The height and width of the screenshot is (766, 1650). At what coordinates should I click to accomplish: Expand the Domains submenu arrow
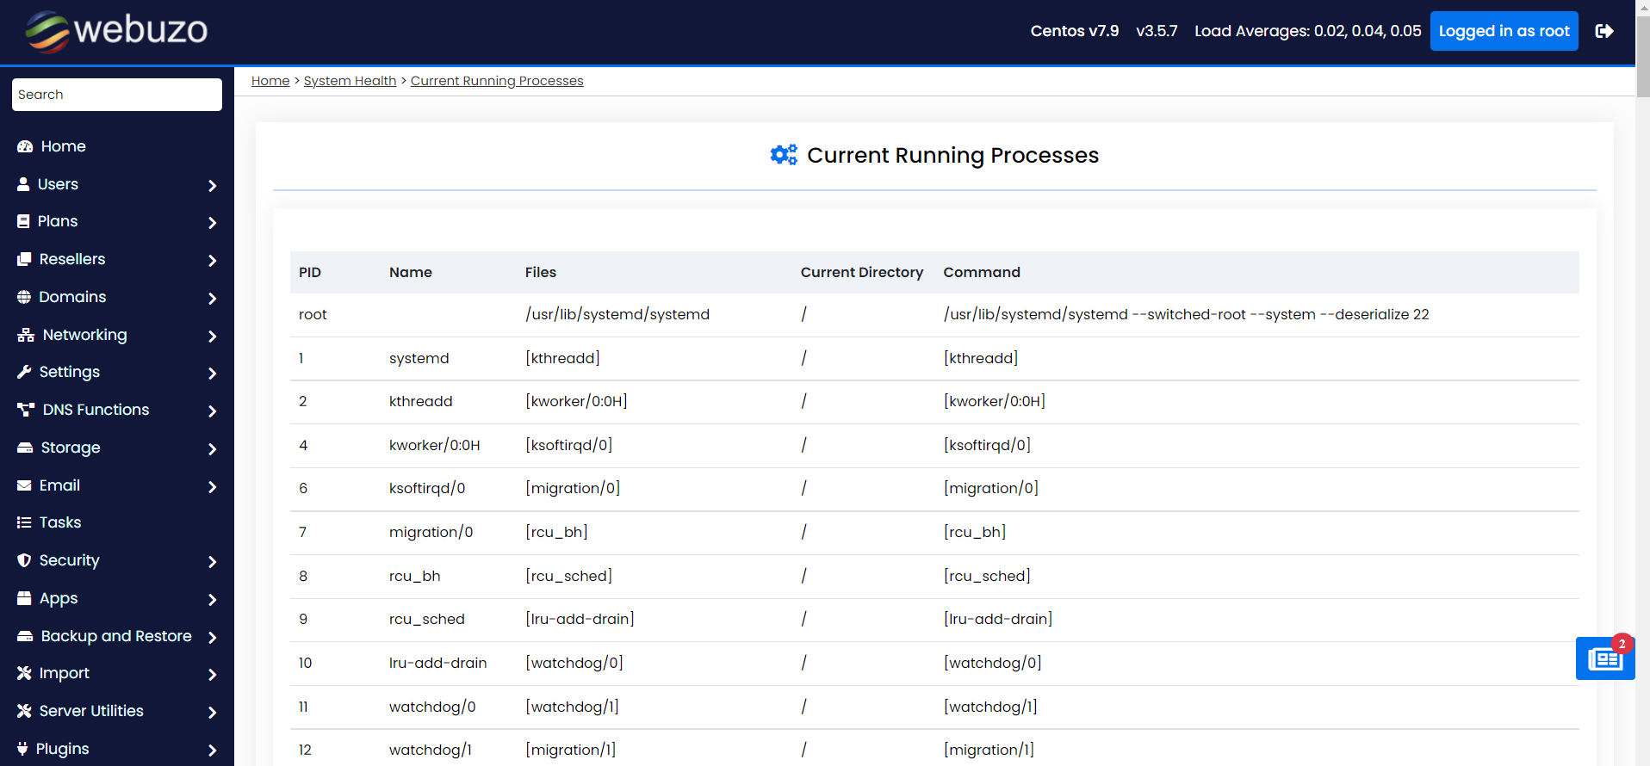coord(212,298)
